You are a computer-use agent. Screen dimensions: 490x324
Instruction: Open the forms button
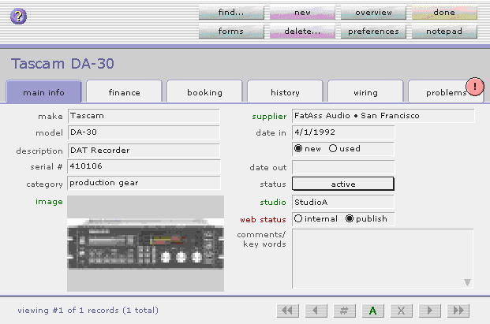tap(231, 32)
